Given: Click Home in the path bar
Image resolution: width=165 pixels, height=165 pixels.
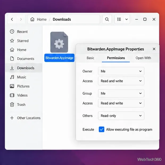Looking at the screenshot, I should click(42, 19).
